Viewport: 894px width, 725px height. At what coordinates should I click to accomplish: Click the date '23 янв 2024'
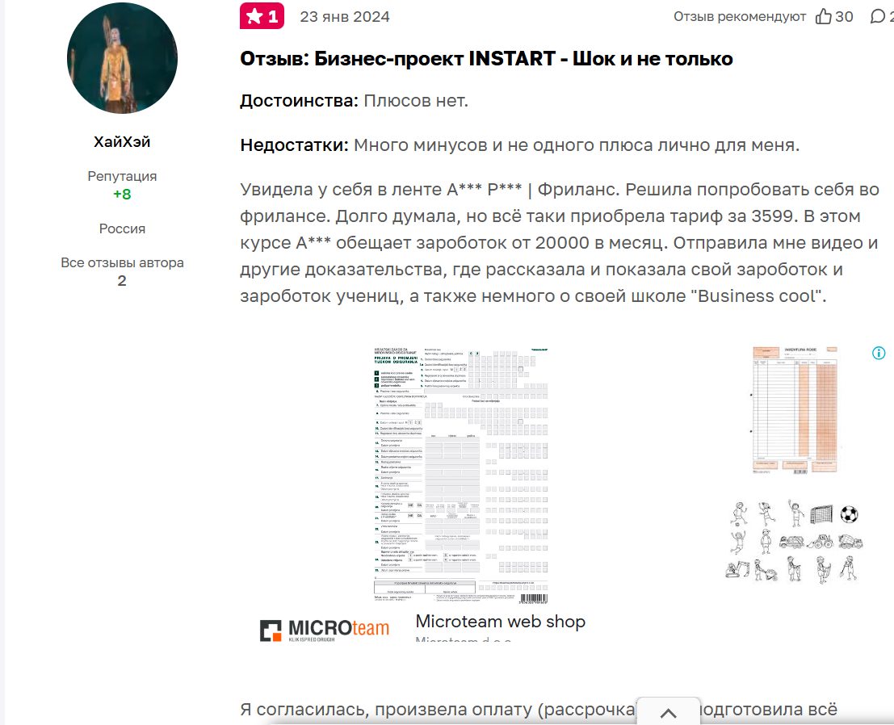click(345, 15)
